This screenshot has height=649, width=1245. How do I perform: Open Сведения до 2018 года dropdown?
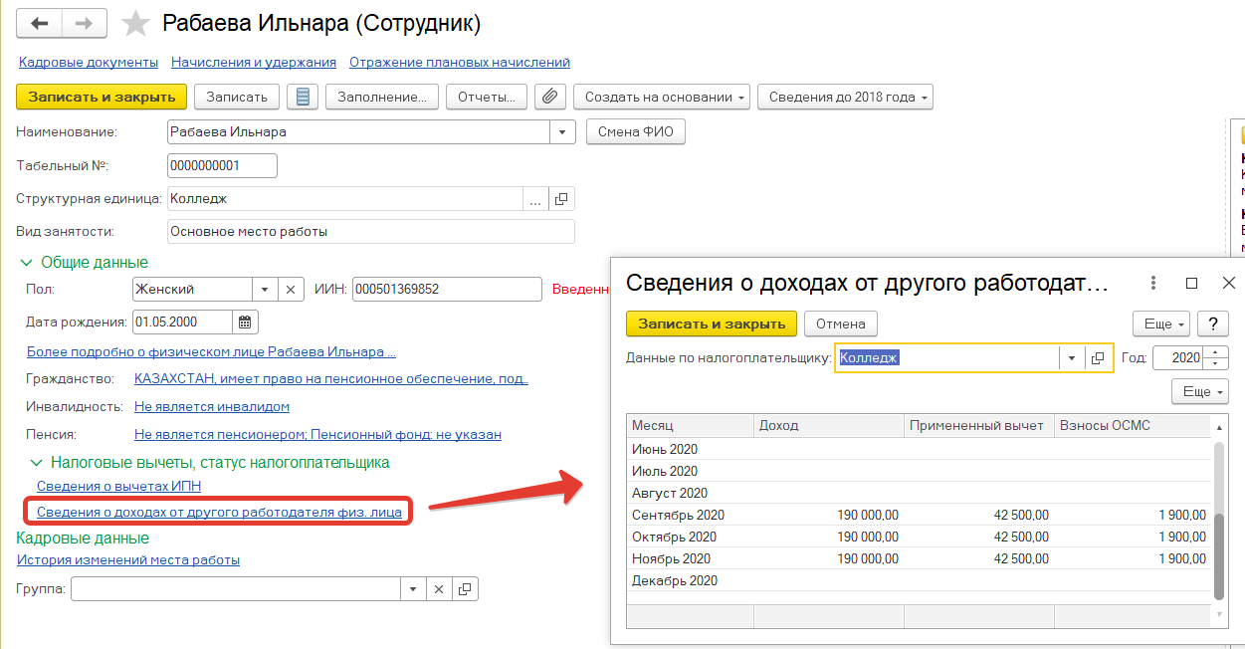pos(844,97)
